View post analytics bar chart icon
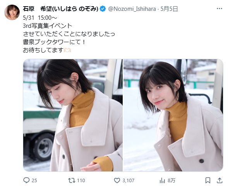228x188 pixels. click(162, 181)
